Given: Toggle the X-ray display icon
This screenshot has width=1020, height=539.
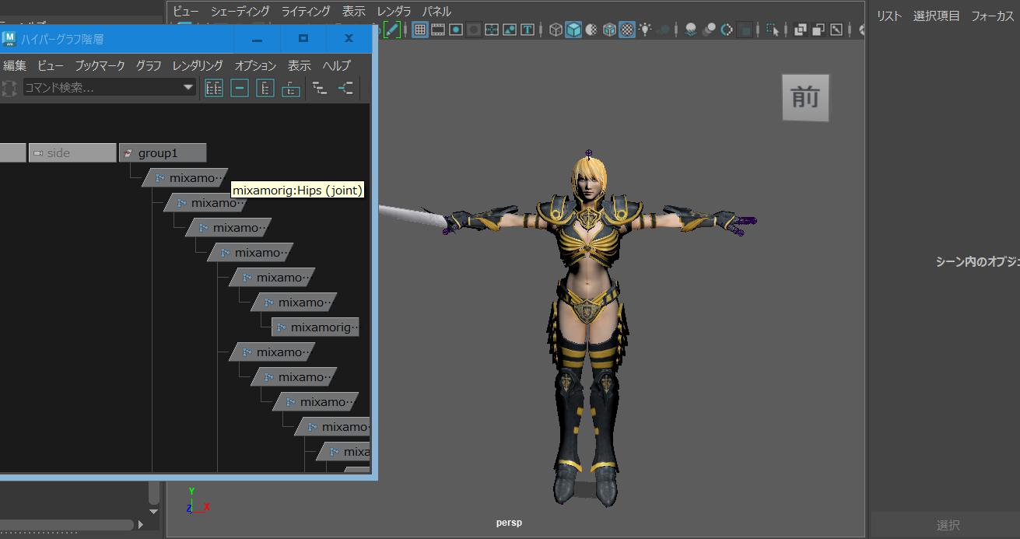Looking at the screenshot, I should coord(801,30).
